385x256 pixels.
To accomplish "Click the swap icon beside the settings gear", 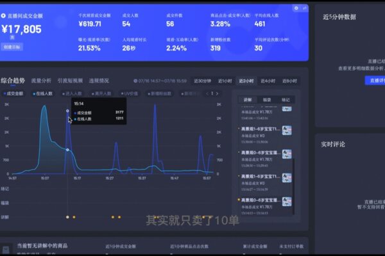I will pyautogui.click(x=304, y=8).
